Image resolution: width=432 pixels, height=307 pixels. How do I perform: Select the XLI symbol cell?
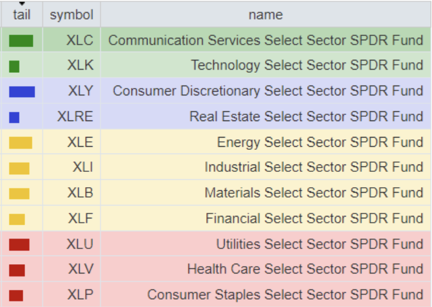80,167
